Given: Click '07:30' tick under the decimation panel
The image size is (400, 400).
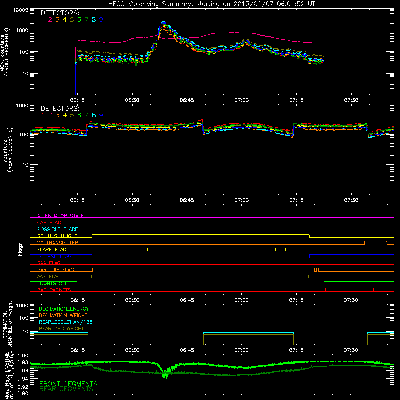Looking at the screenshot, I should pos(351,350).
